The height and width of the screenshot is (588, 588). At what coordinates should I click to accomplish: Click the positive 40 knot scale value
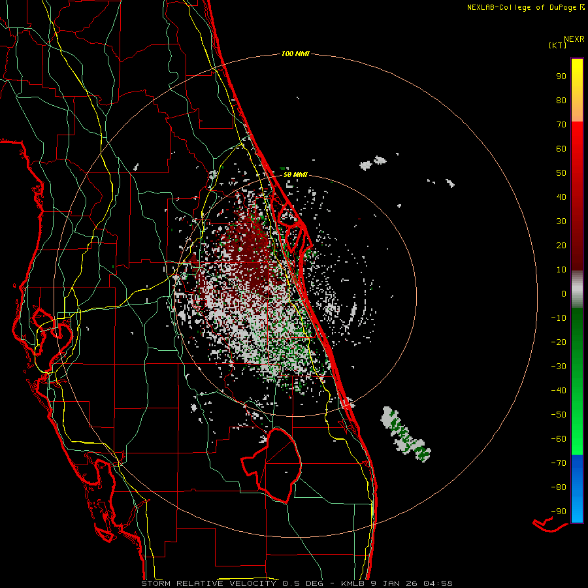click(x=561, y=197)
